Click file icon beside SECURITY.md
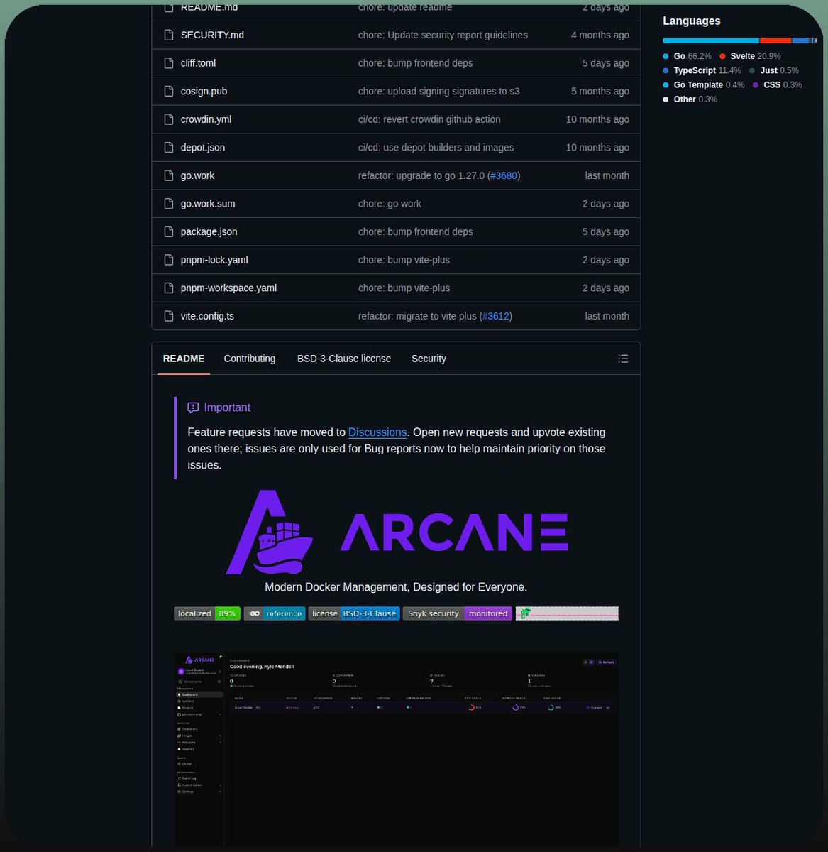 168,35
